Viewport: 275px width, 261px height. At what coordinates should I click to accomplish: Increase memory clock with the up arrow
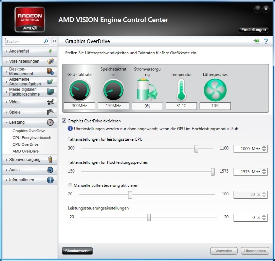coord(264,170)
